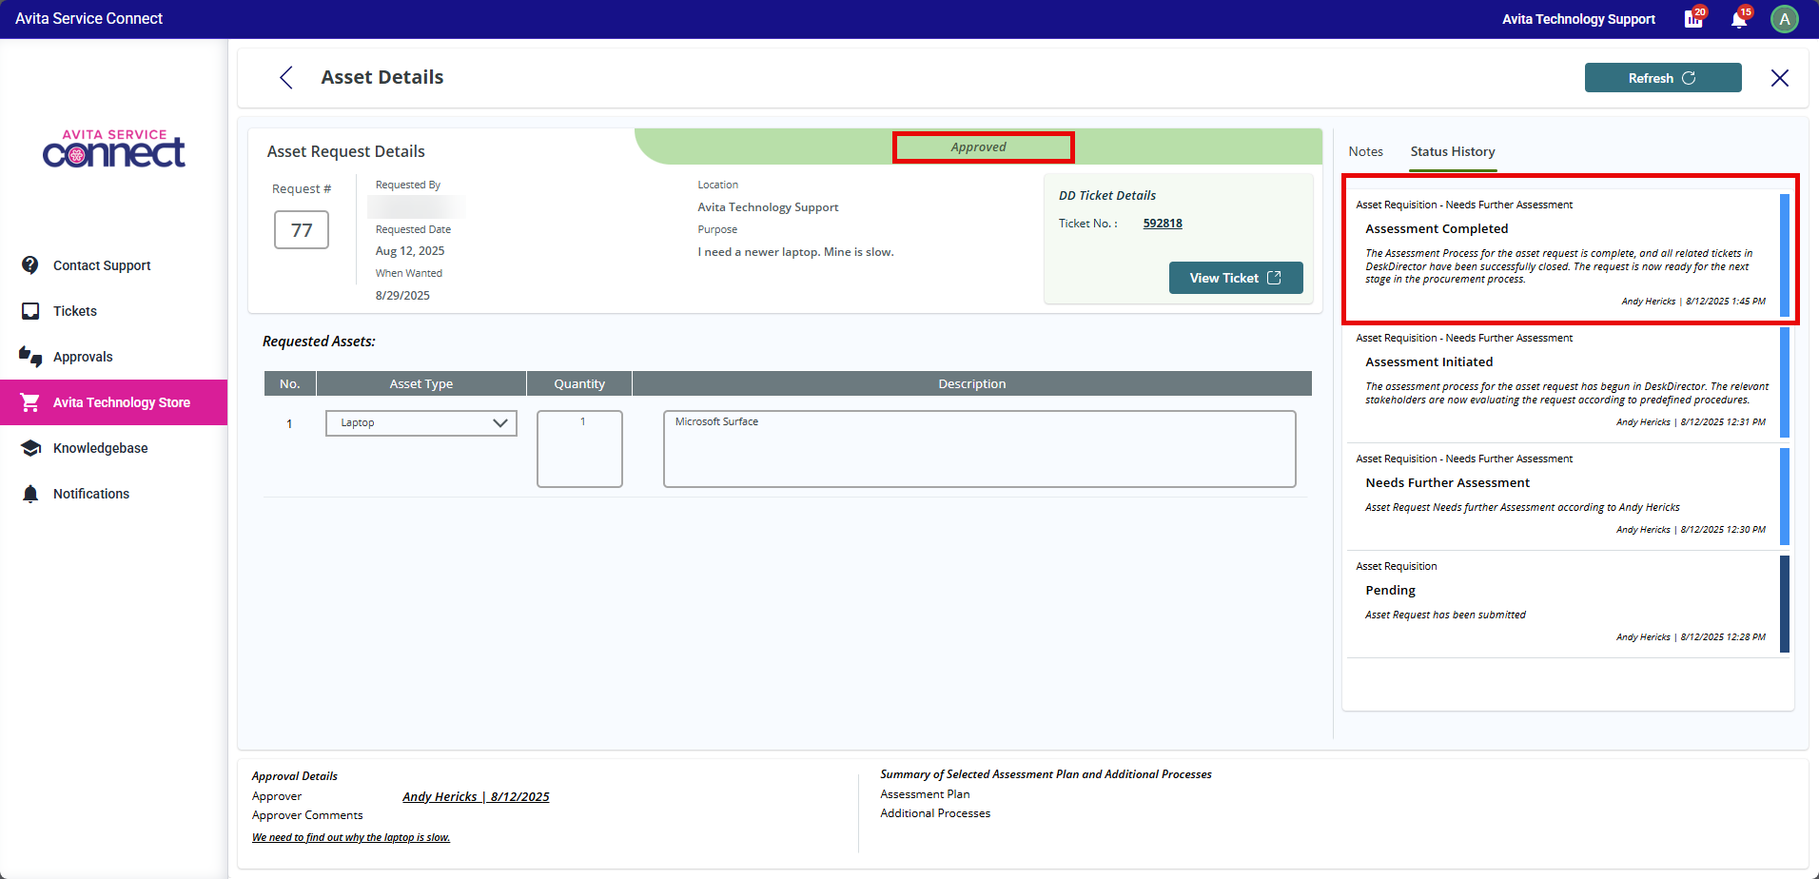Click the Avita Service Connect logo
The width and height of the screenshot is (1819, 879).
(x=114, y=148)
